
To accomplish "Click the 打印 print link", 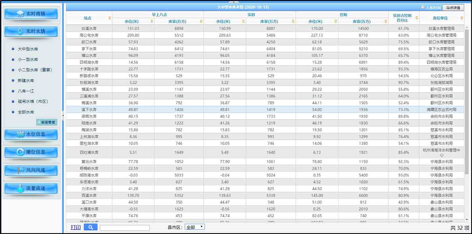I will click(x=76, y=227).
